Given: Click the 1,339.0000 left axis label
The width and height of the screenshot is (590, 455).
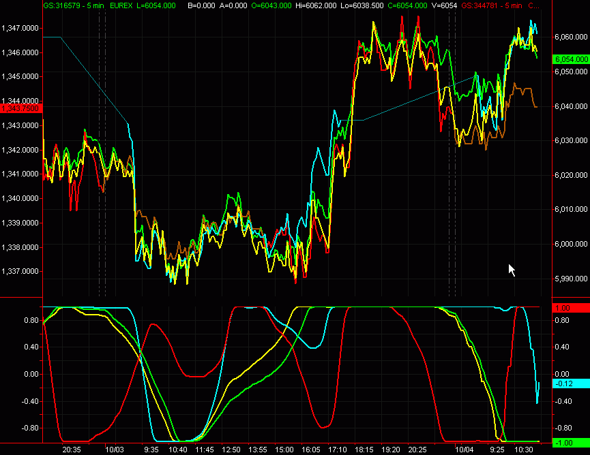Looking at the screenshot, I should 20,223.
